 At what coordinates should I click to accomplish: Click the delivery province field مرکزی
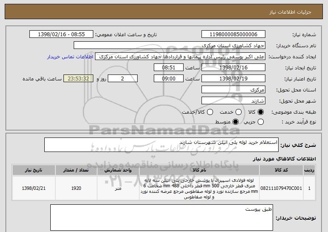233,90
